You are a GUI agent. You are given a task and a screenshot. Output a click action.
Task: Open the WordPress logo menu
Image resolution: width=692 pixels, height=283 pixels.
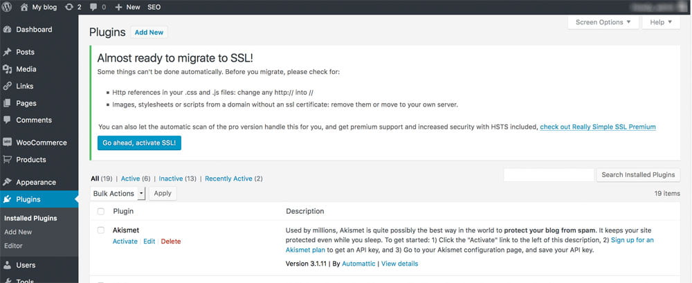7,7
